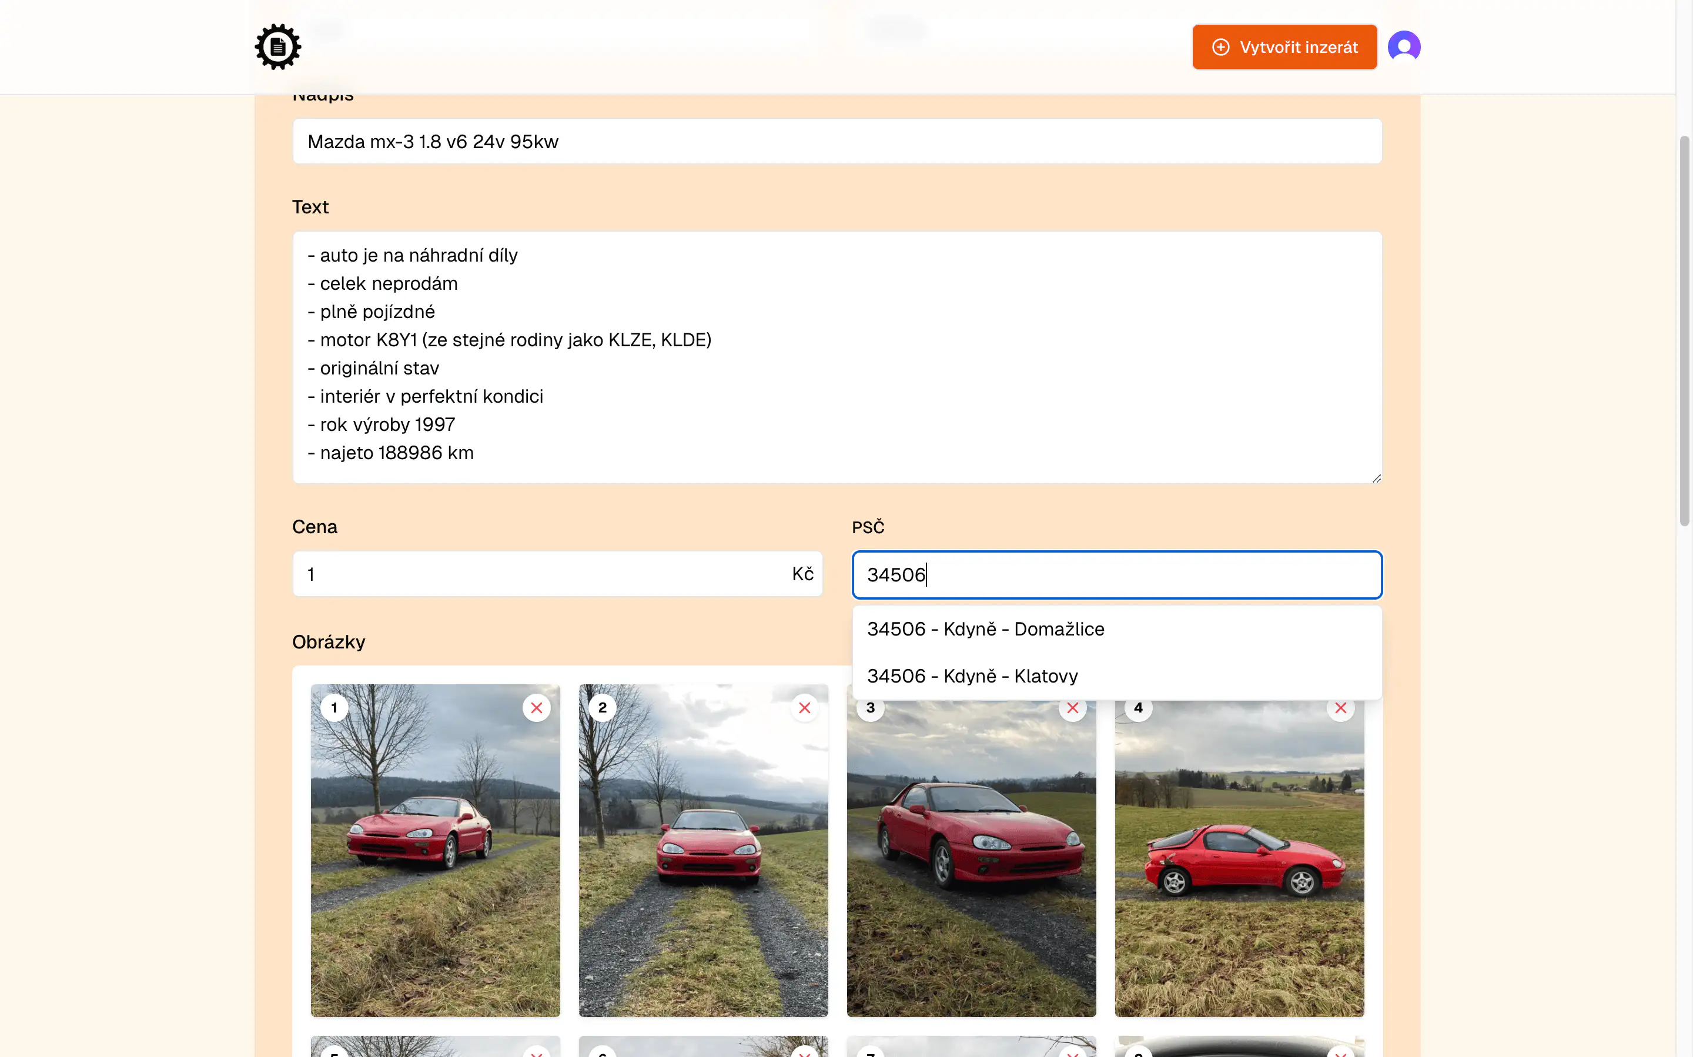The height and width of the screenshot is (1057, 1693).
Task: Remove image 7 with the X icon
Action: click(1073, 1053)
